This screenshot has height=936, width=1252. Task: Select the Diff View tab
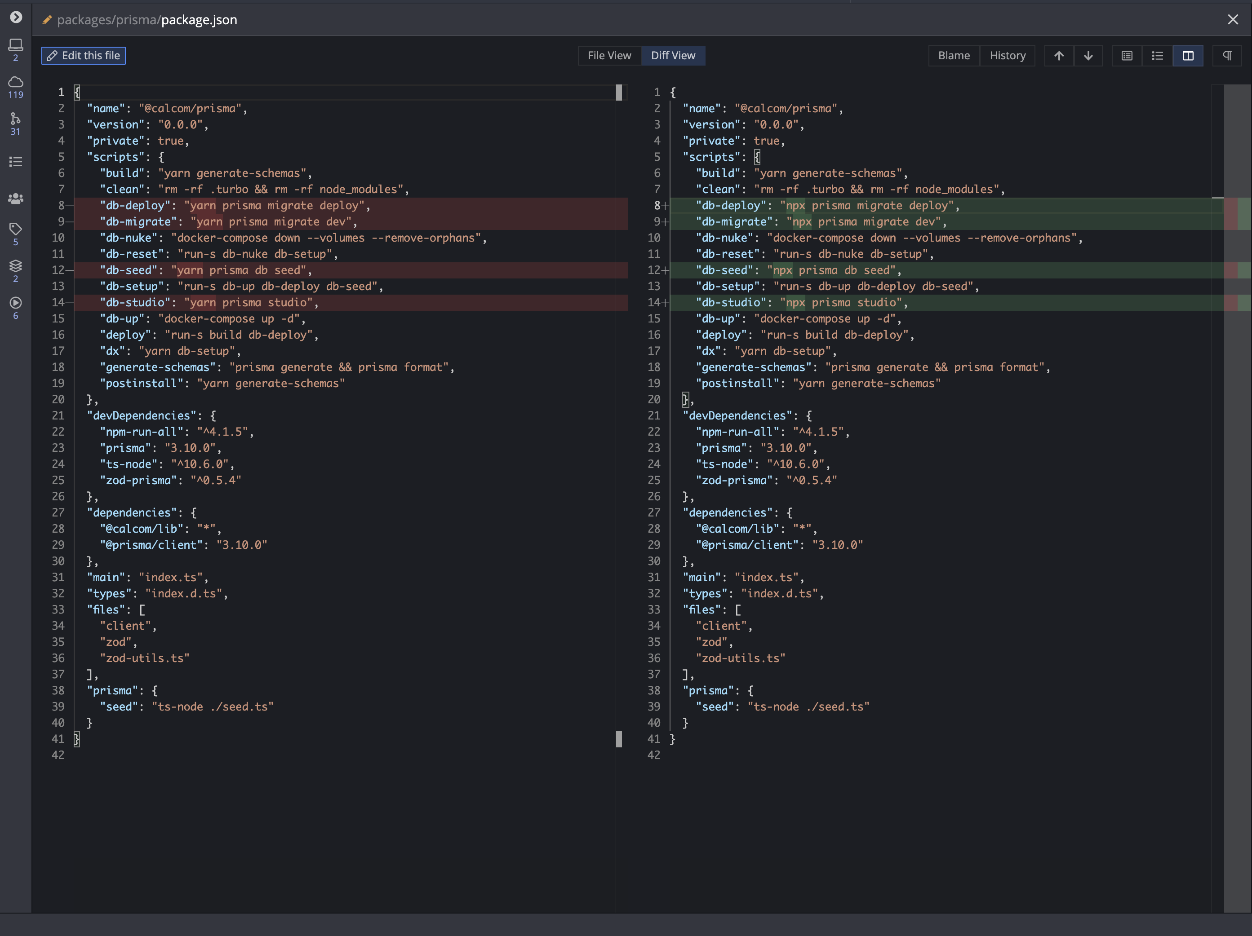coord(673,55)
